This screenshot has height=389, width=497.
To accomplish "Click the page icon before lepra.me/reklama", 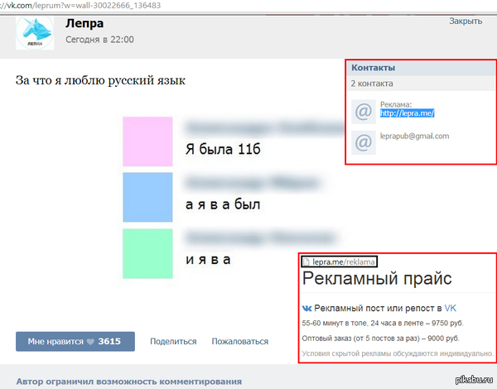I will [306, 262].
